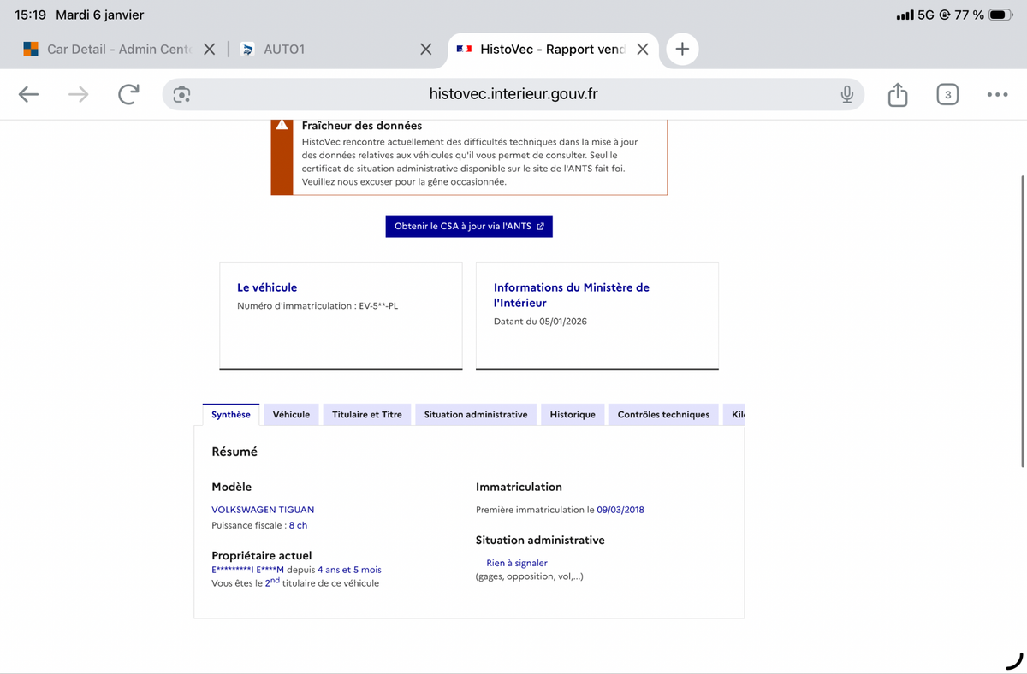Open a new tab with plus button
Image resolution: width=1027 pixels, height=674 pixels.
pyautogui.click(x=682, y=50)
